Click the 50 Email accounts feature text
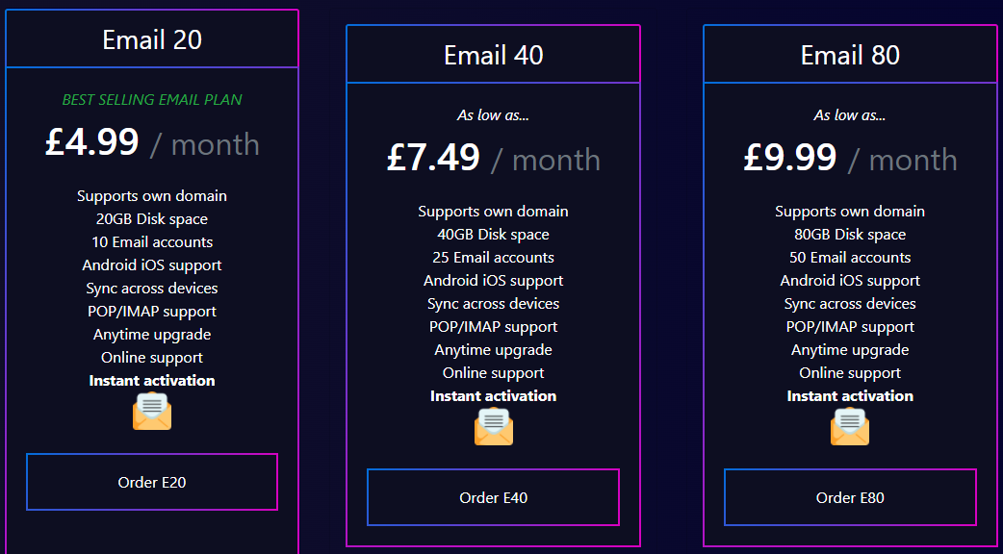This screenshot has height=554, width=1003. [850, 258]
